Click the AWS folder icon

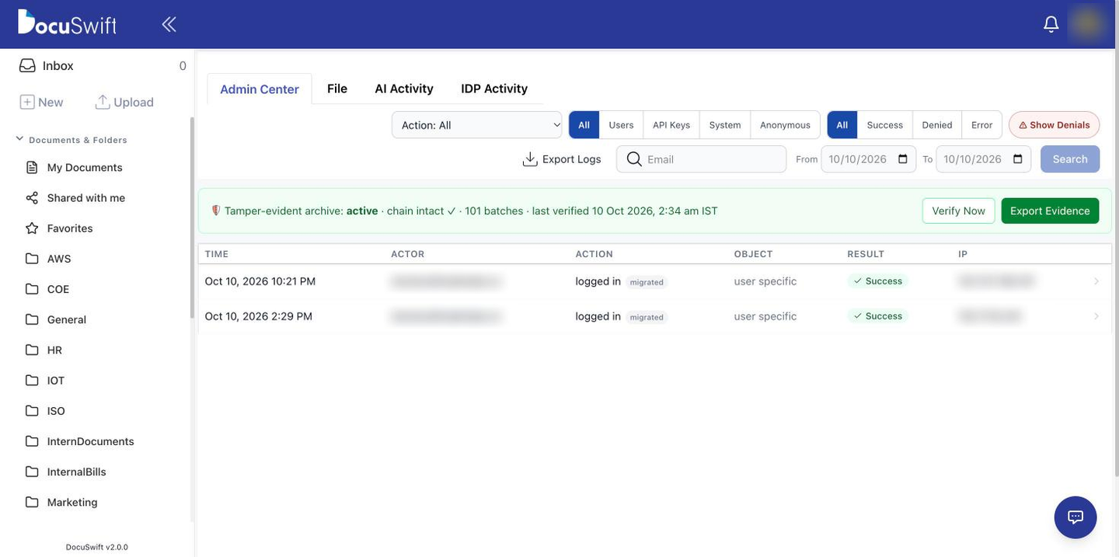point(32,258)
